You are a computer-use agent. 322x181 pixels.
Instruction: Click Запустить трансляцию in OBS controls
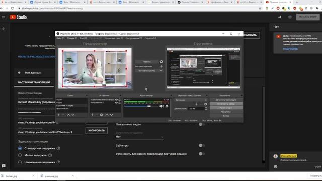point(226,100)
